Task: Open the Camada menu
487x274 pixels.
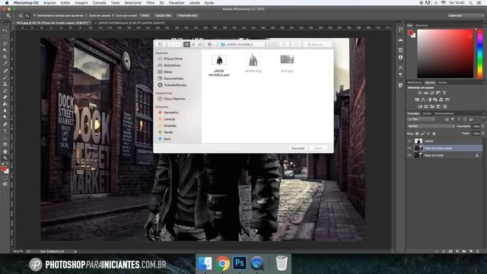Action: point(99,2)
